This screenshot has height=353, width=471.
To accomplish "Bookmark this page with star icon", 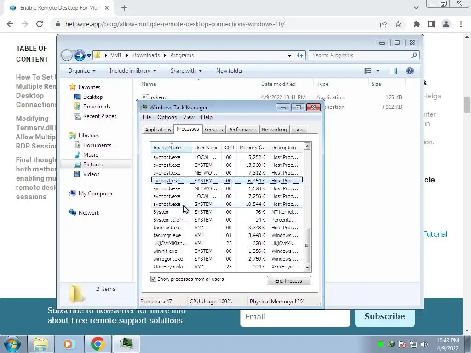I will tap(398, 24).
